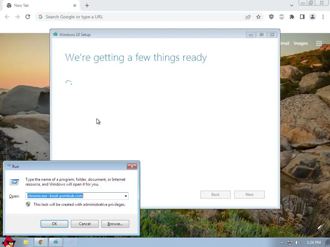Select the faint Run taskbar button
This screenshot has width=330, height=247.
click(71, 242)
